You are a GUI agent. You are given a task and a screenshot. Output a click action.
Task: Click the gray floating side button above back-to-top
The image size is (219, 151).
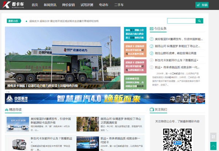pos(213,137)
